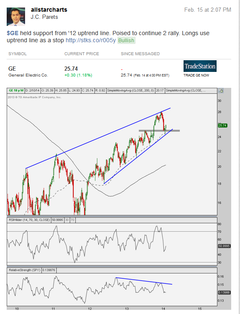Click the chart settings icon at the chart's top-right corner
The image size is (240, 314).
[221, 91]
